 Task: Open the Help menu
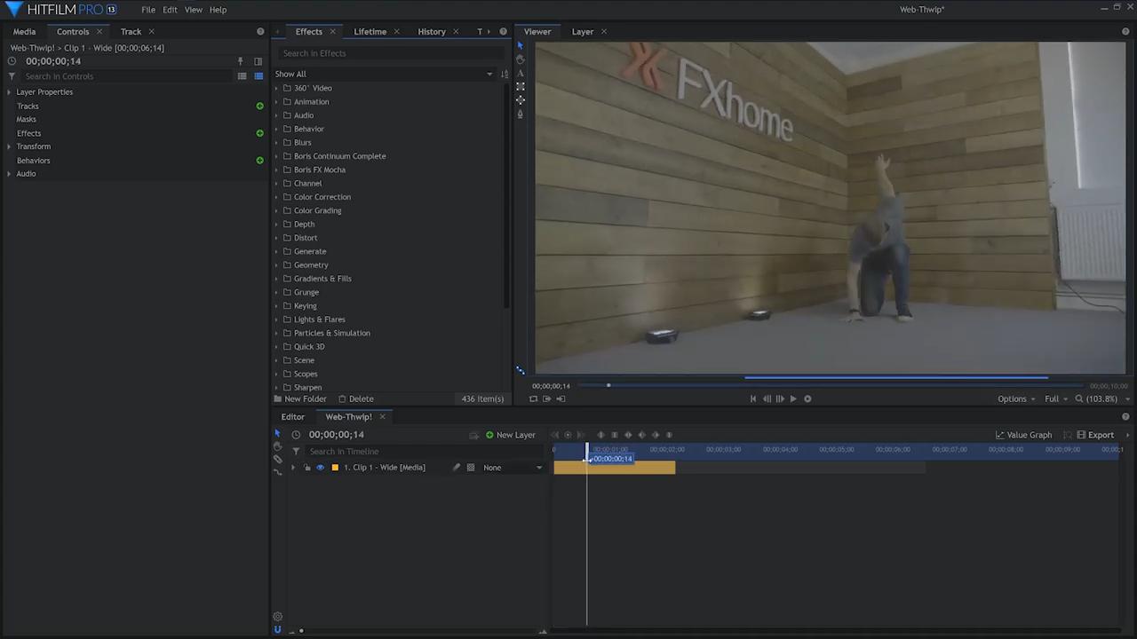[x=218, y=10]
